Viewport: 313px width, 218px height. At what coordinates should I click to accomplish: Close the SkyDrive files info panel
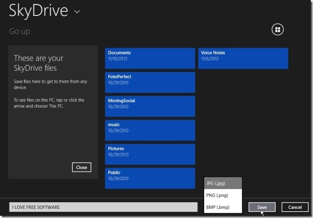[x=82, y=167]
